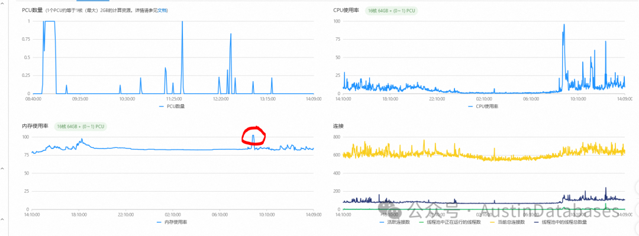This screenshot has height=236, width=639.
Task: Click the 12:20:00 time label
Action: (221, 99)
